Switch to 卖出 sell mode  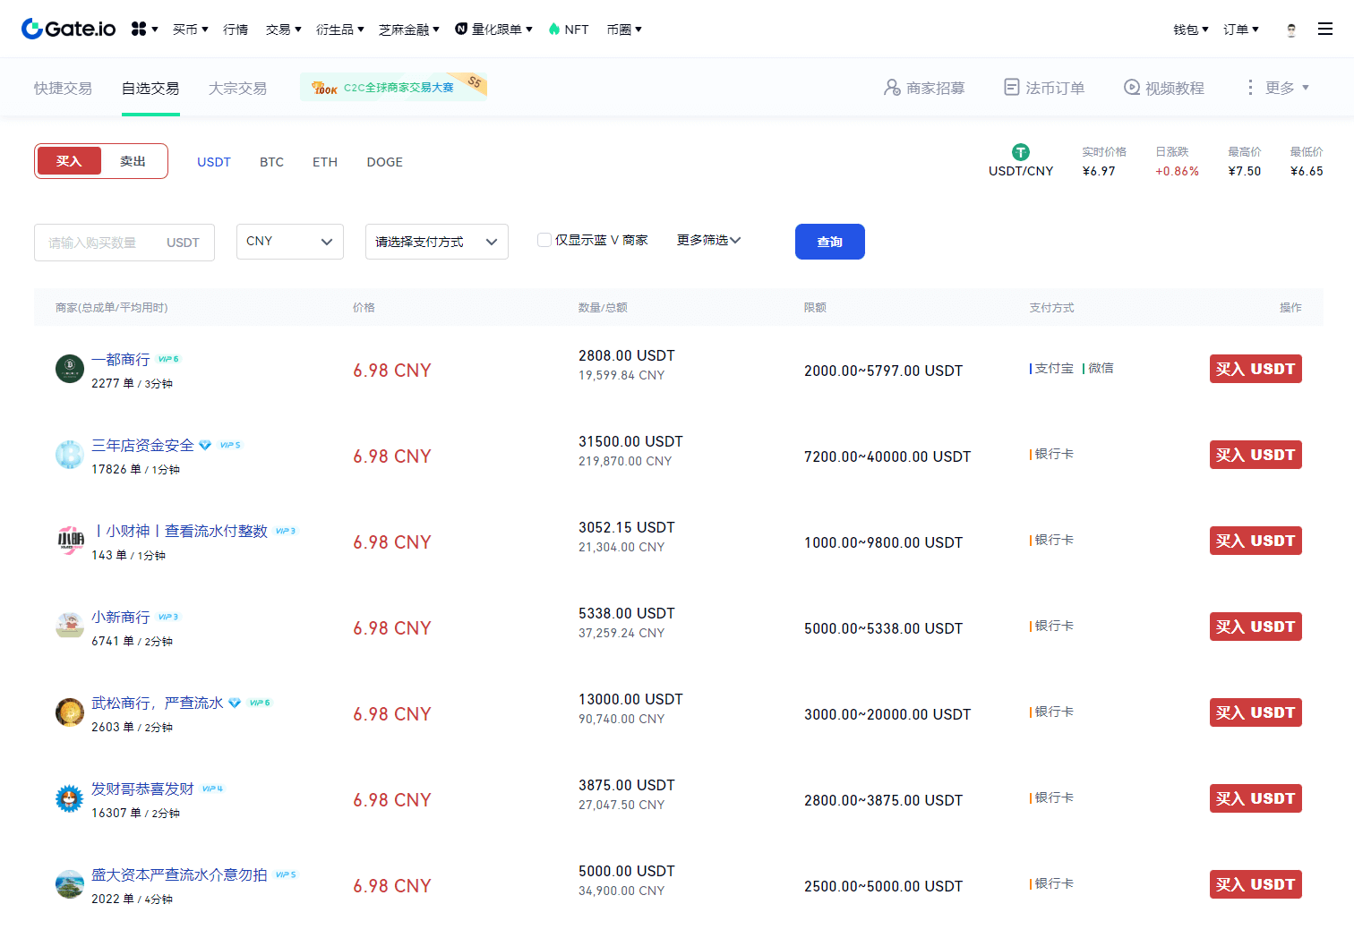[x=133, y=160]
